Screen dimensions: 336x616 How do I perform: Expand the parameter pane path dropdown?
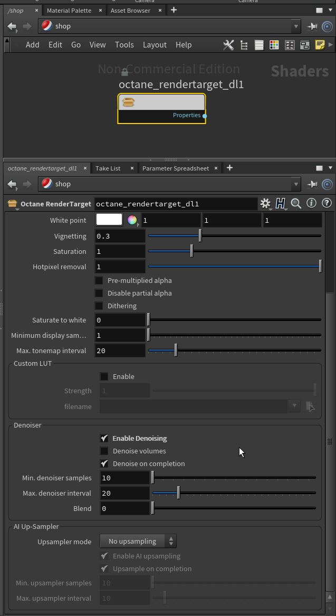(x=295, y=184)
